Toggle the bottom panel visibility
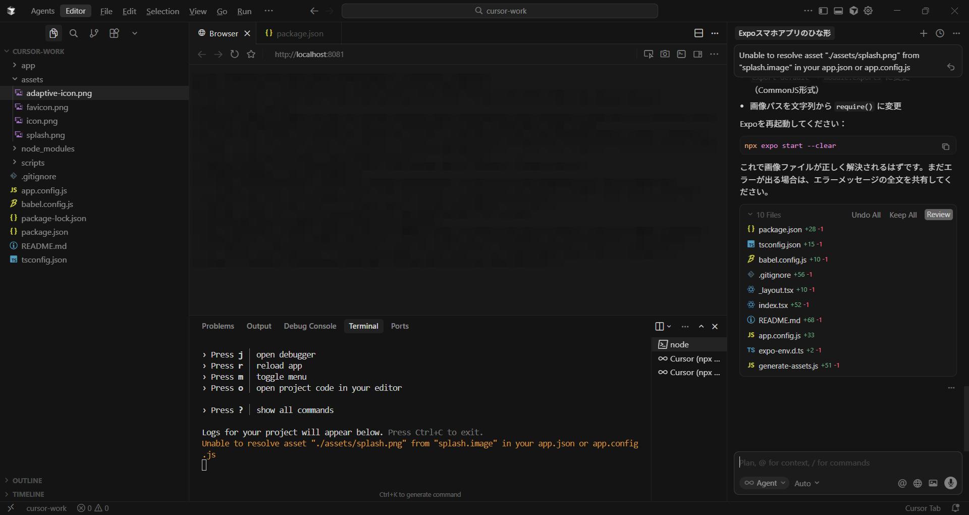The image size is (969, 515). point(838,11)
